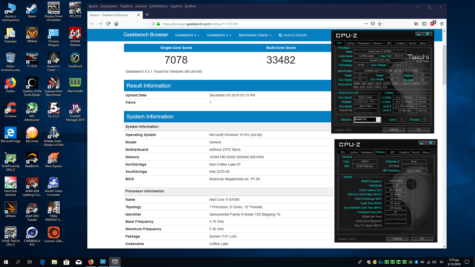Bookmark this page with star icon
The image size is (475, 267).
380,24
